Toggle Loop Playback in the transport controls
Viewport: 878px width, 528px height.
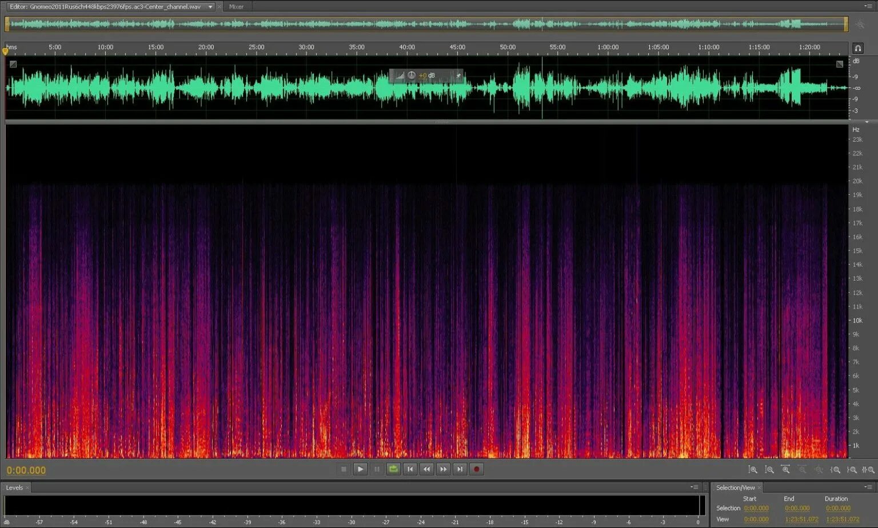(x=393, y=469)
